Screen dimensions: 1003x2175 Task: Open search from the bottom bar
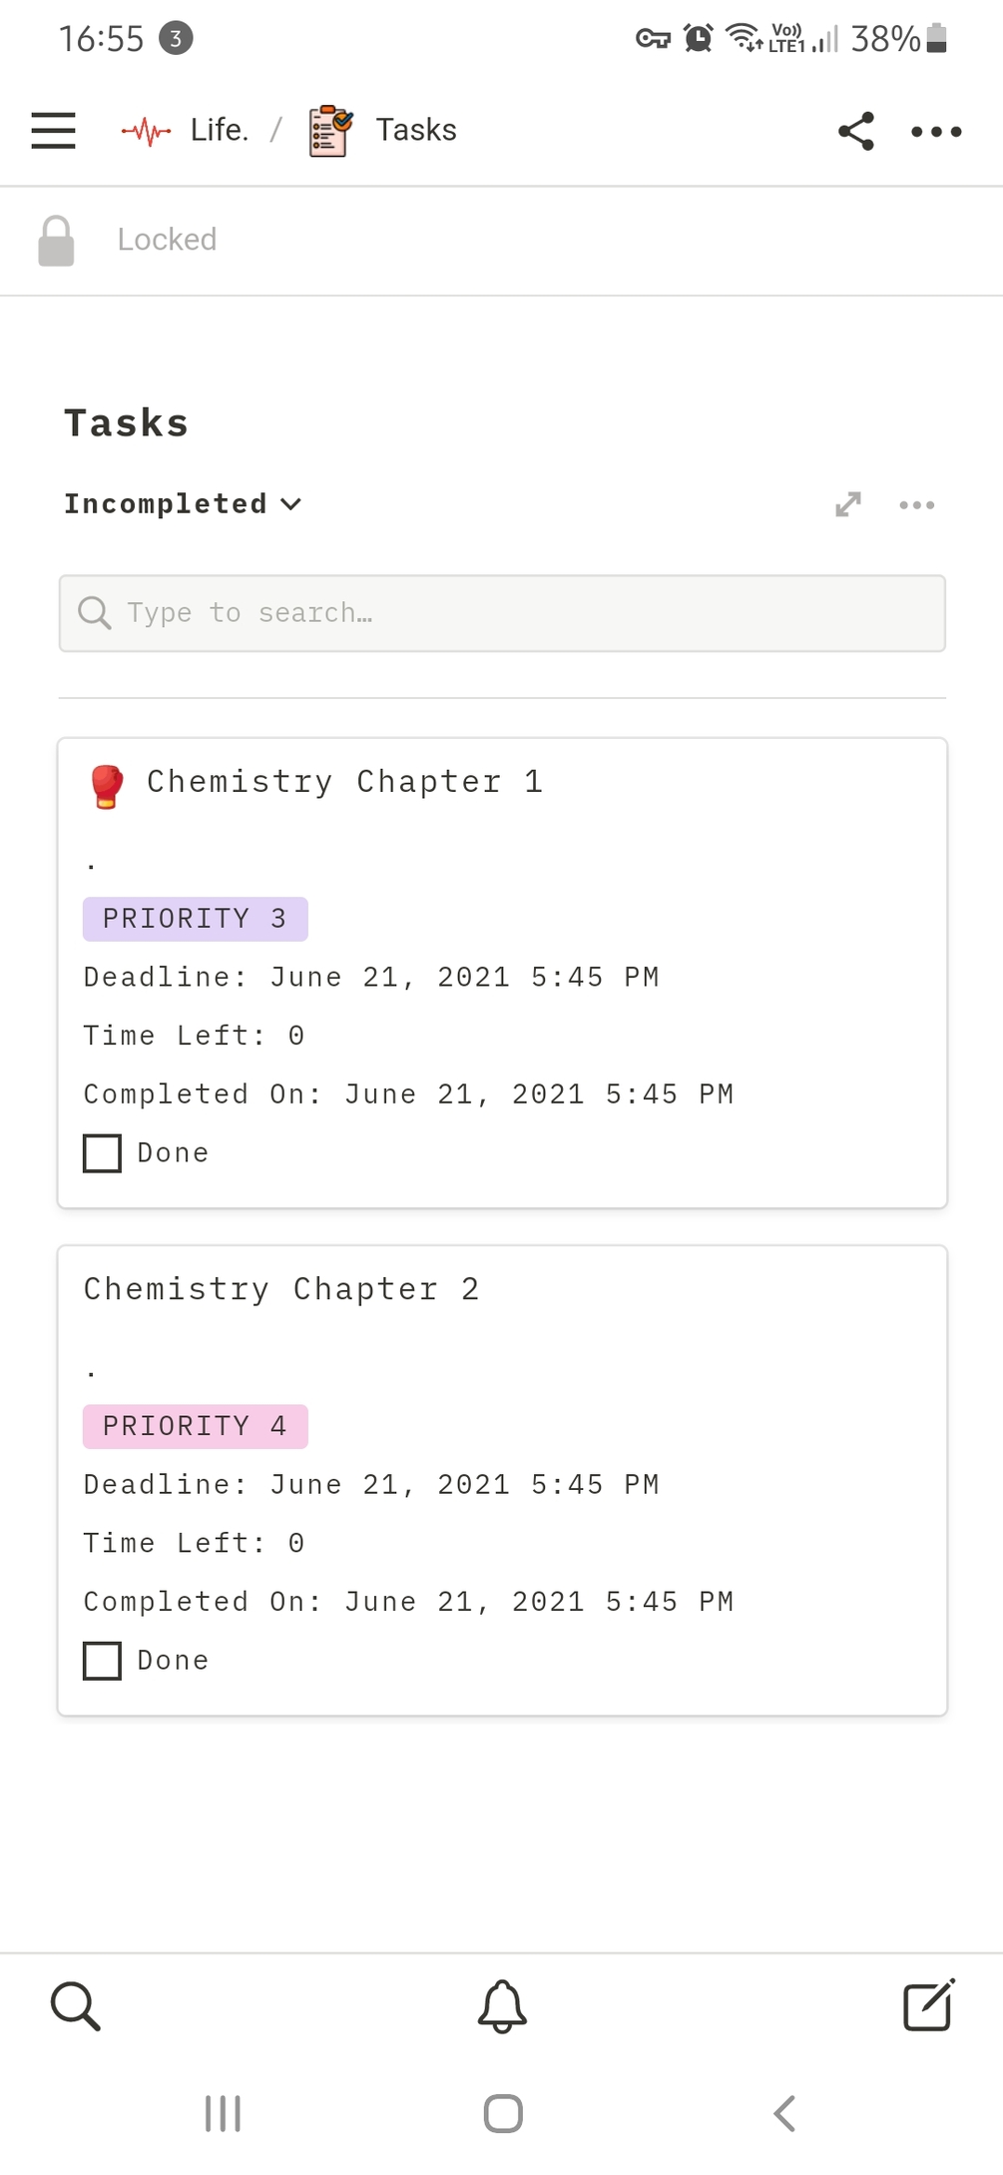(76, 2005)
